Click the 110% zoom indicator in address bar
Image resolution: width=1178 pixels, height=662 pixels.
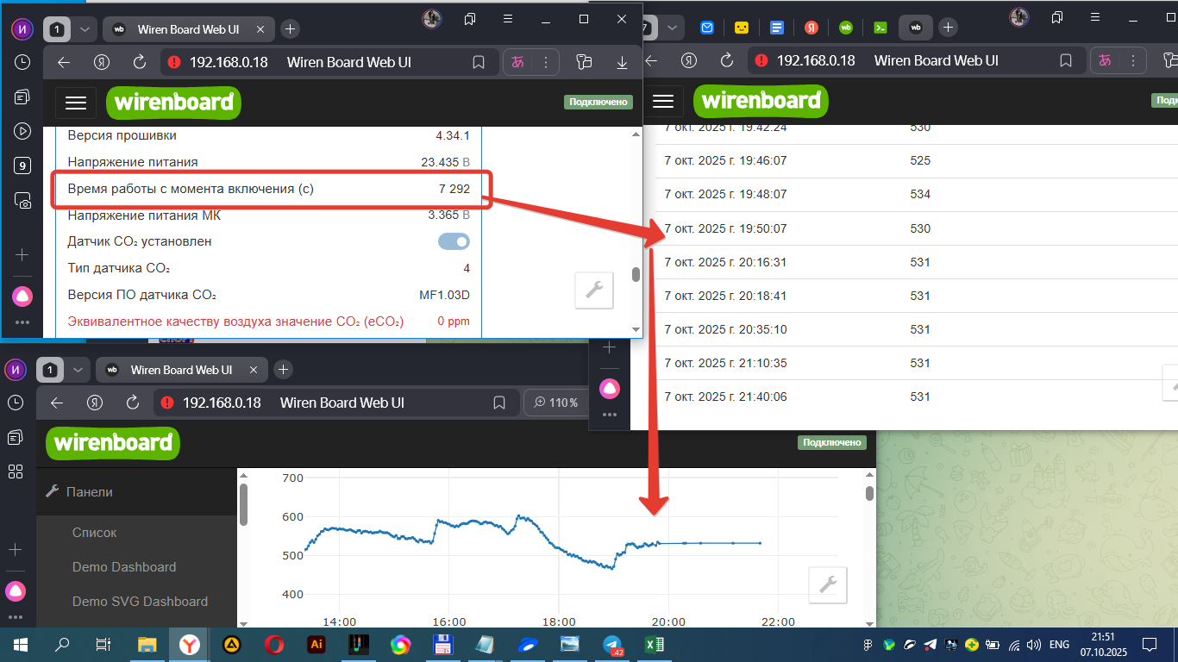(x=556, y=403)
